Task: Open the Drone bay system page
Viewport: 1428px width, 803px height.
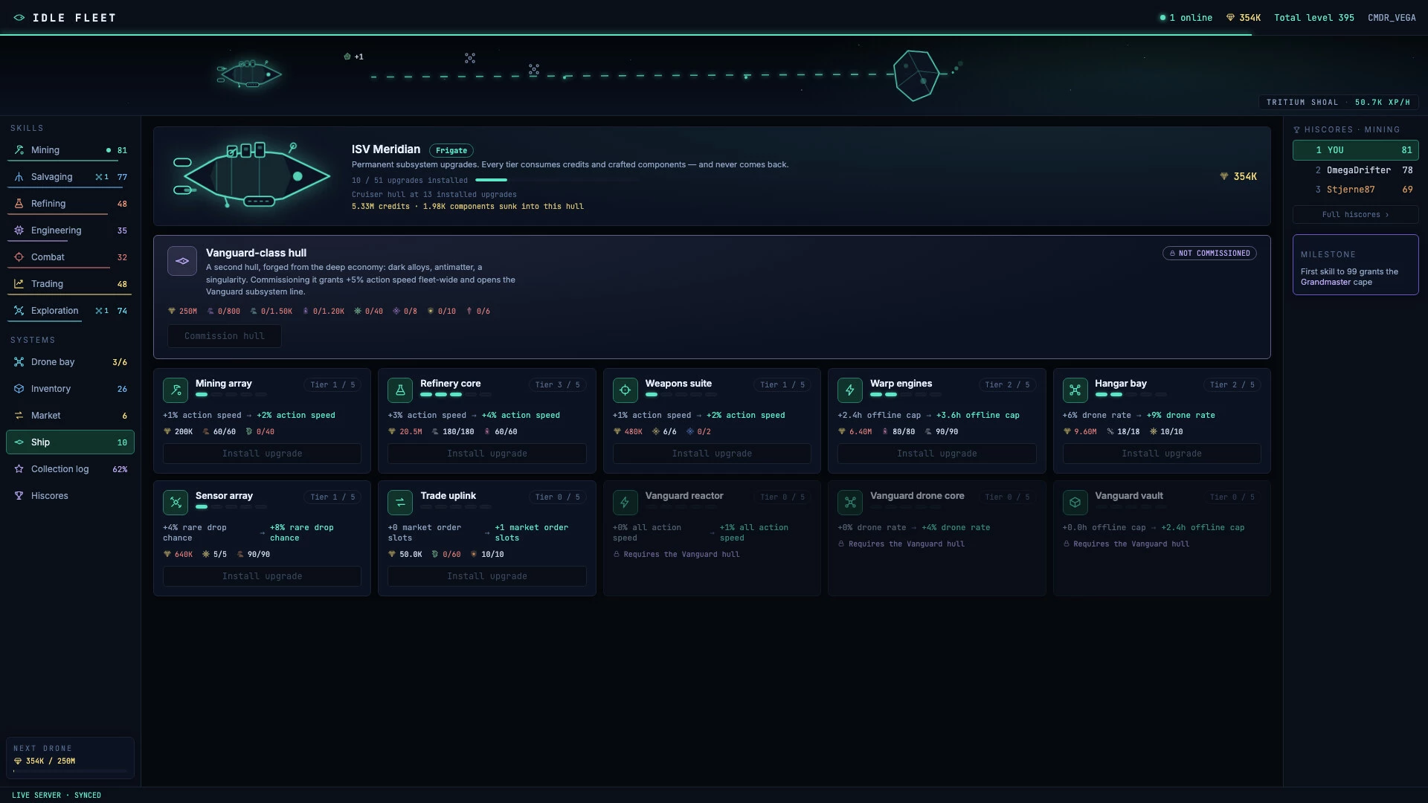Action: 70,362
